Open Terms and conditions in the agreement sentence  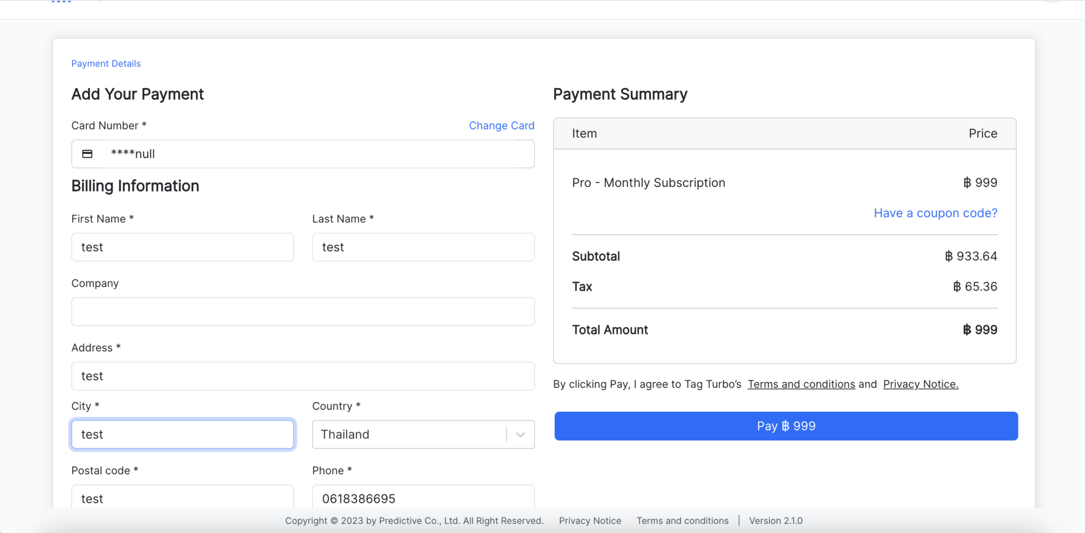coord(801,384)
